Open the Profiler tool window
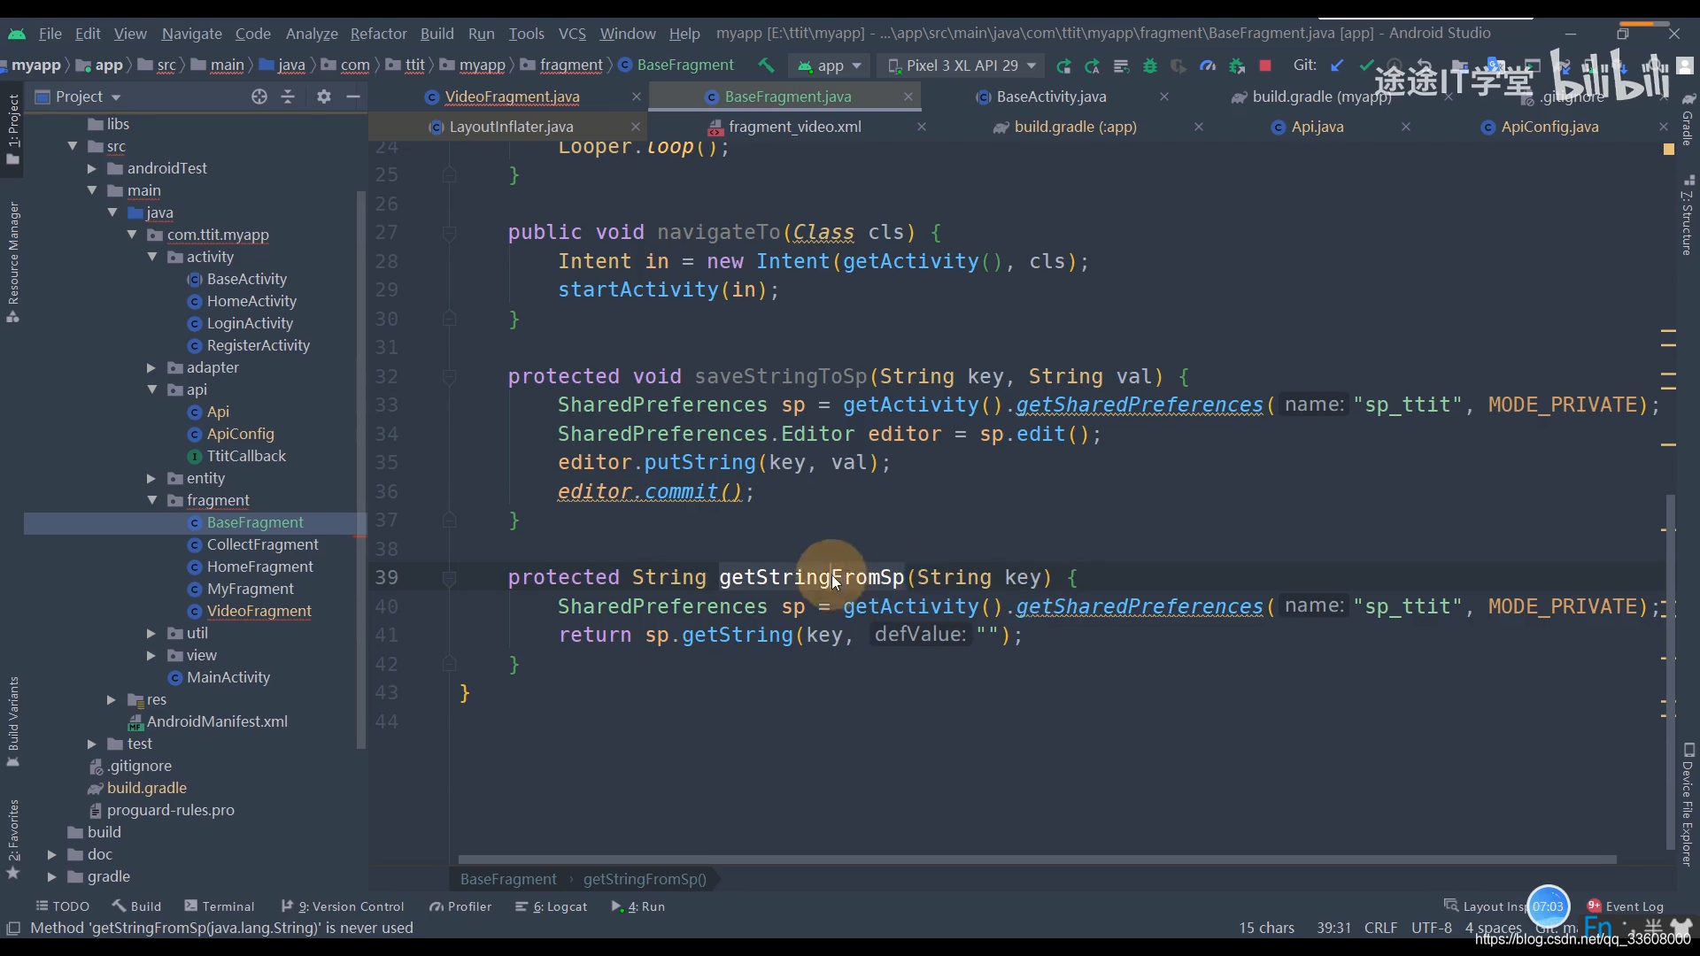This screenshot has height=956, width=1700. tap(460, 906)
